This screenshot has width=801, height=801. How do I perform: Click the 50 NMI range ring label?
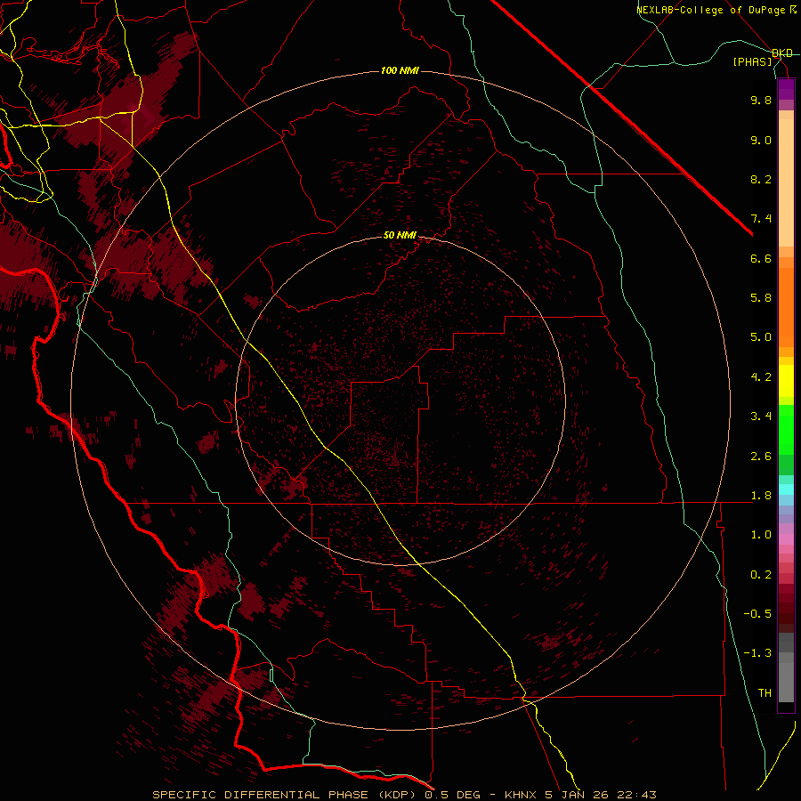[x=400, y=235]
